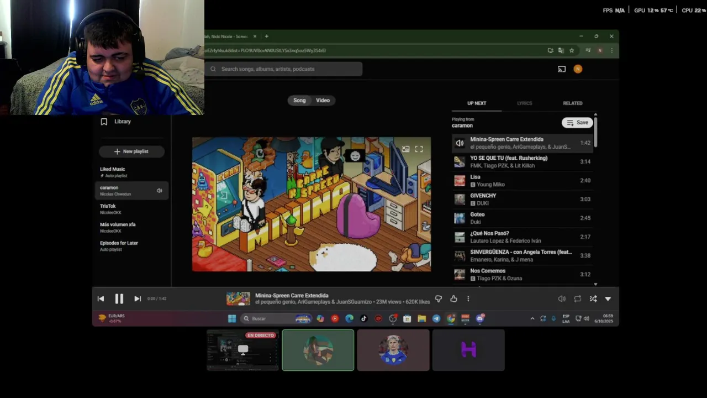Select Lisa by Young Miko in queue
Screen dimensions: 707x398
[523, 180]
